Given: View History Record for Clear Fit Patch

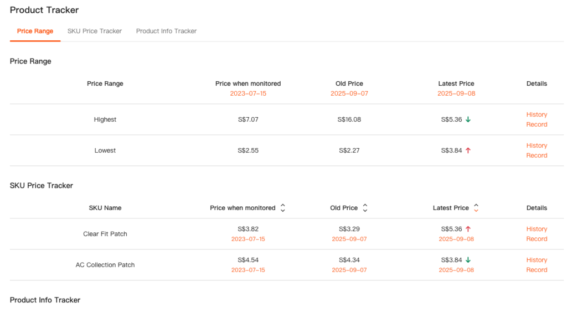Looking at the screenshot, I should [x=536, y=234].
